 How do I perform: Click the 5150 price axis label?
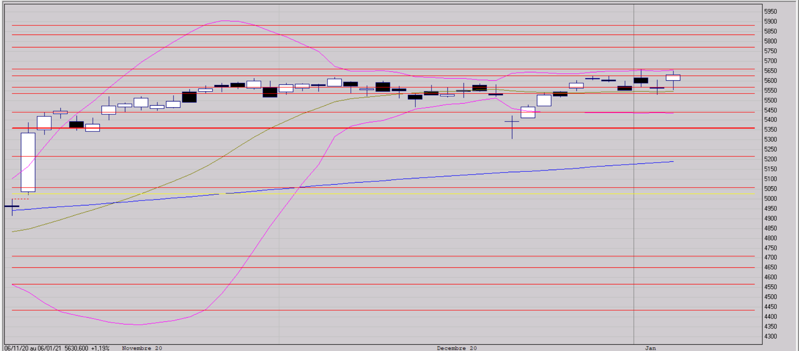(x=770, y=169)
